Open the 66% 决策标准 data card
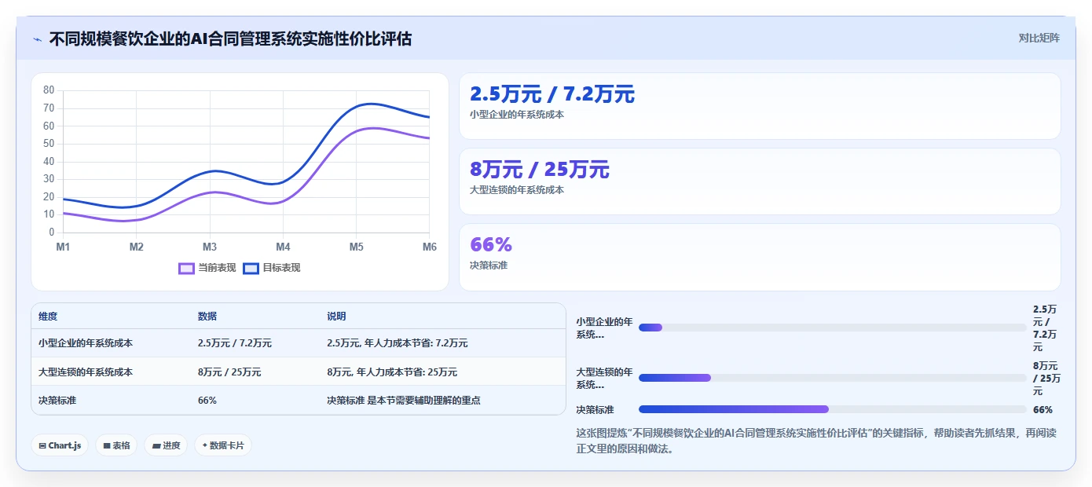 click(x=760, y=257)
